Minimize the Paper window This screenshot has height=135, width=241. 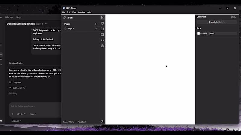220,8
